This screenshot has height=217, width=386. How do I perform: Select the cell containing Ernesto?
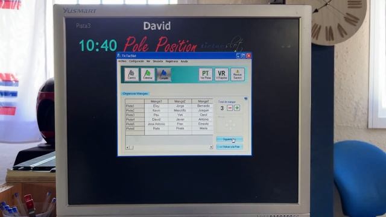pos(203,124)
